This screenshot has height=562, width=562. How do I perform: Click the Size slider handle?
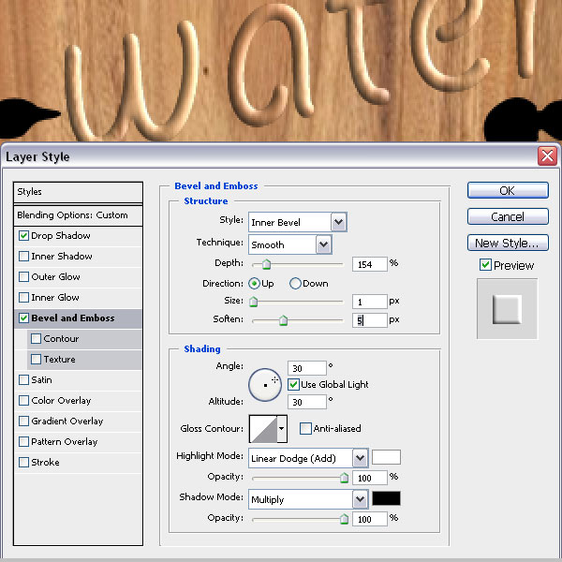[254, 302]
